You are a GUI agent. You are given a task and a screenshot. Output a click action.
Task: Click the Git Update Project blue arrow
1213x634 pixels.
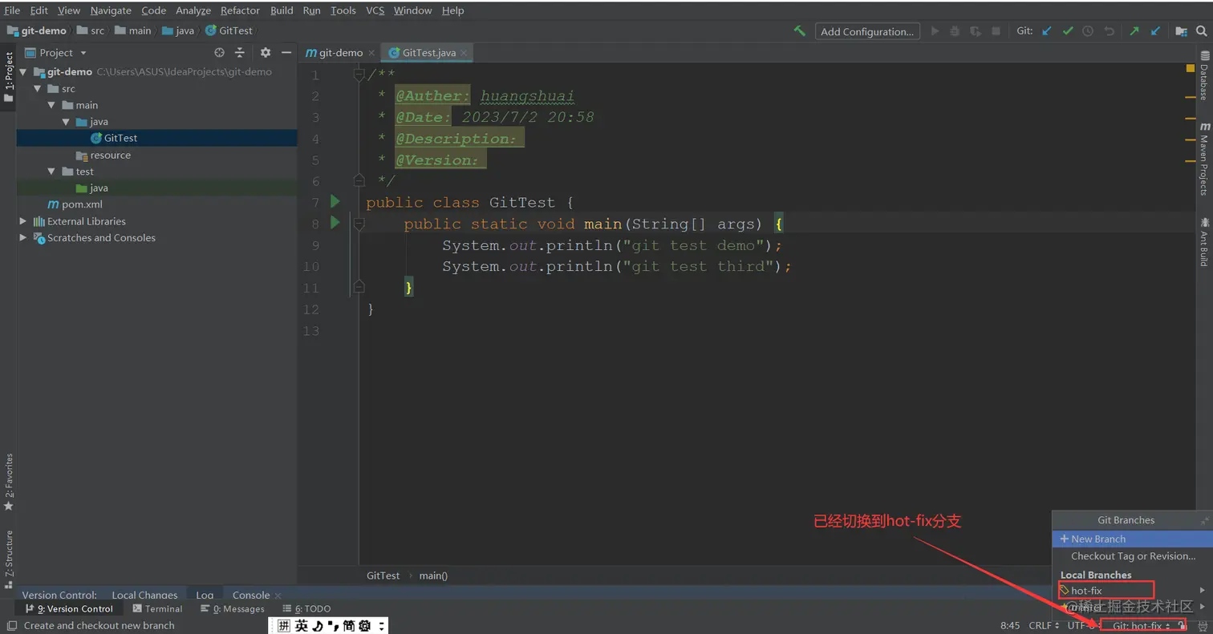coord(1046,31)
